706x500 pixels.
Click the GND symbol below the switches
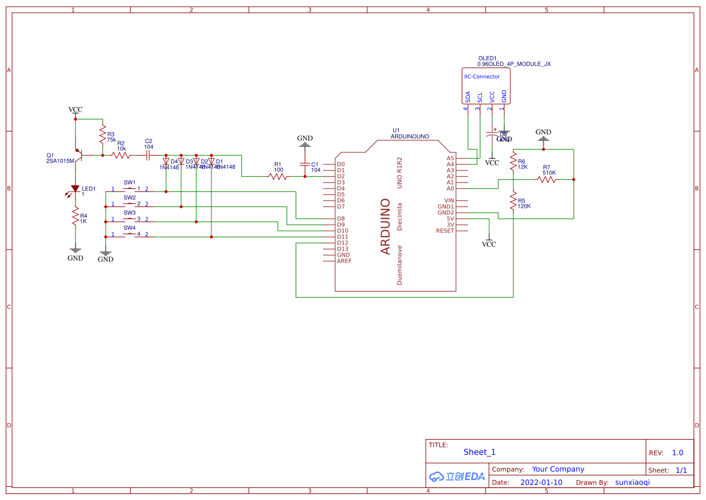point(105,255)
